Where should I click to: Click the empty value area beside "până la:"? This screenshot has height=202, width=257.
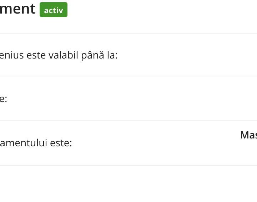click(x=189, y=56)
